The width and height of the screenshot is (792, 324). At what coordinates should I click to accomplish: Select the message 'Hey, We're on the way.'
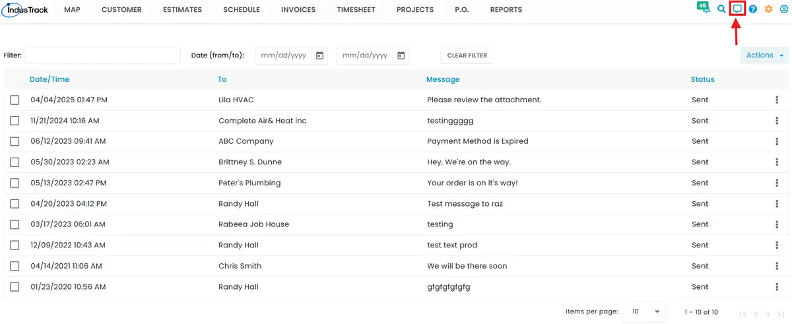pyautogui.click(x=469, y=162)
